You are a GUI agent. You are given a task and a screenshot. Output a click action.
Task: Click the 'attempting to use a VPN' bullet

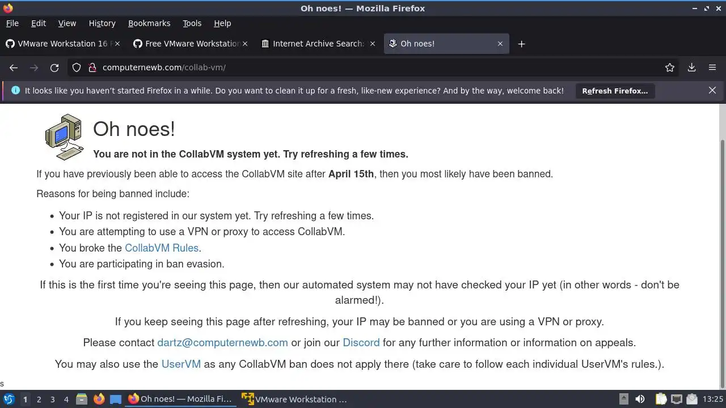[x=202, y=232]
